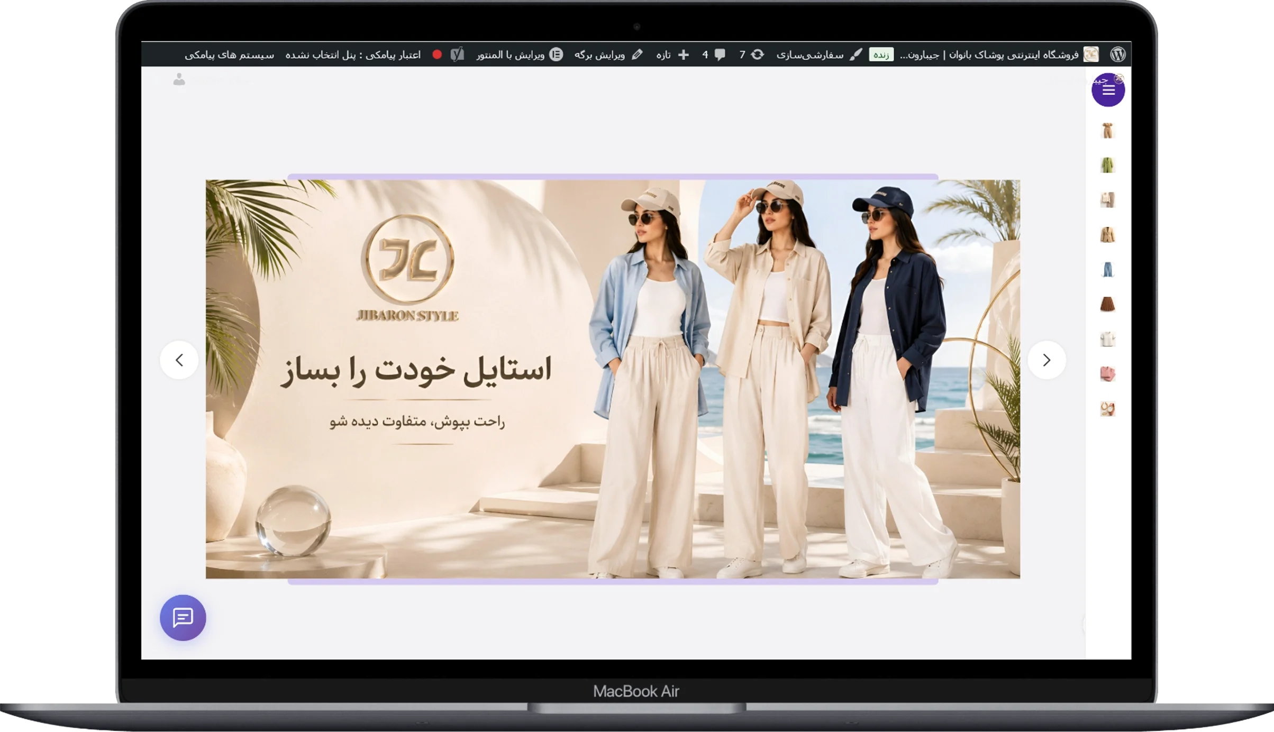The width and height of the screenshot is (1274, 732).
Task: Click the user avatar icon under admin bar
Action: [179, 79]
